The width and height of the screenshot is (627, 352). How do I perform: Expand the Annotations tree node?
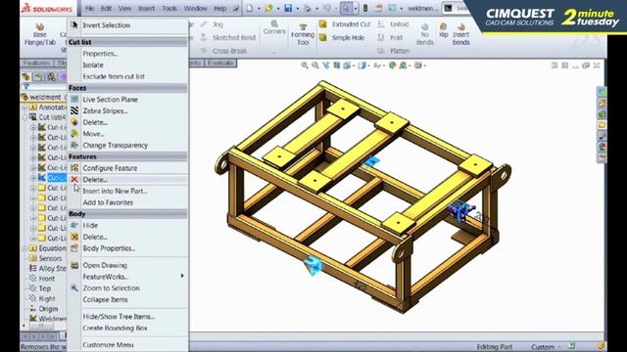pos(25,108)
